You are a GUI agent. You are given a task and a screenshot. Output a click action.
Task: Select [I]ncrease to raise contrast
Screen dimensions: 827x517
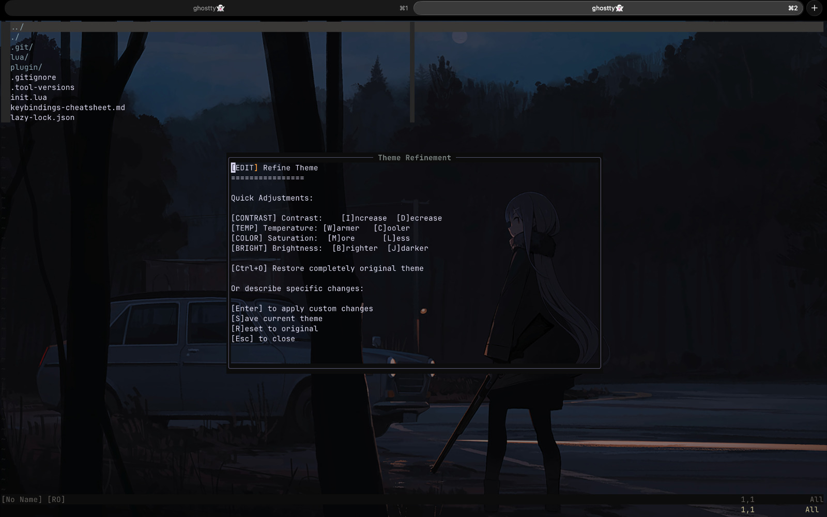pos(364,218)
